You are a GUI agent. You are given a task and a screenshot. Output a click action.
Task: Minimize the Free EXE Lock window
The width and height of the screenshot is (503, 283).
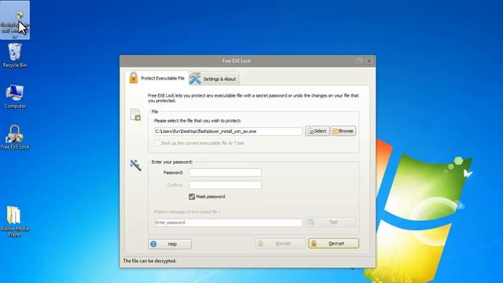click(359, 61)
